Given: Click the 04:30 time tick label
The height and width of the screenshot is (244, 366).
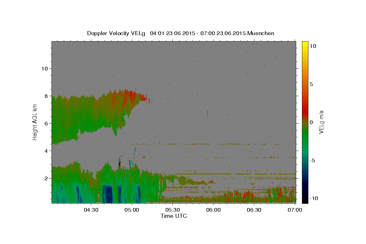Looking at the screenshot, I should 91,210.
